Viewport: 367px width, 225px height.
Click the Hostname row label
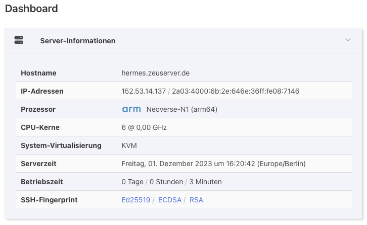click(38, 73)
